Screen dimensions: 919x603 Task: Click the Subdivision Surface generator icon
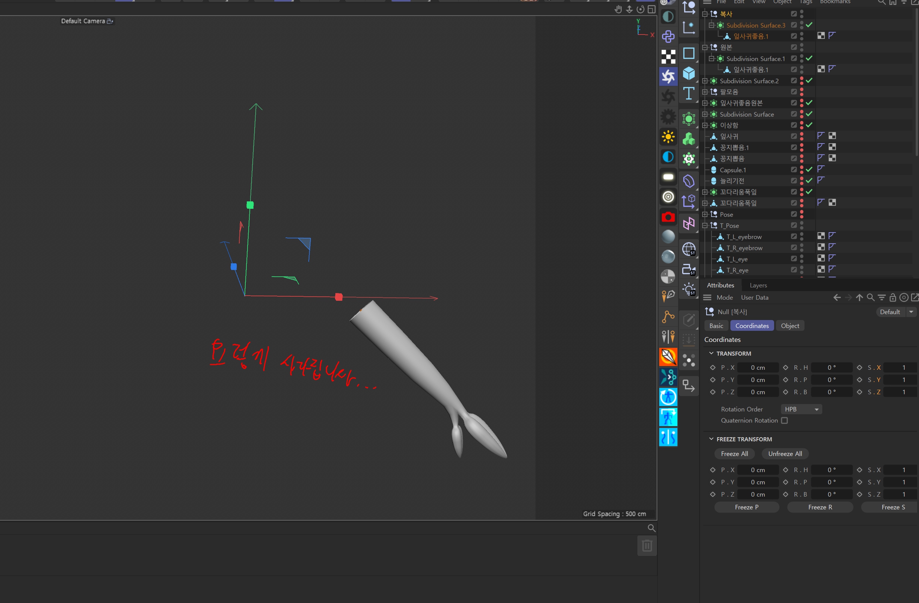pos(689,119)
